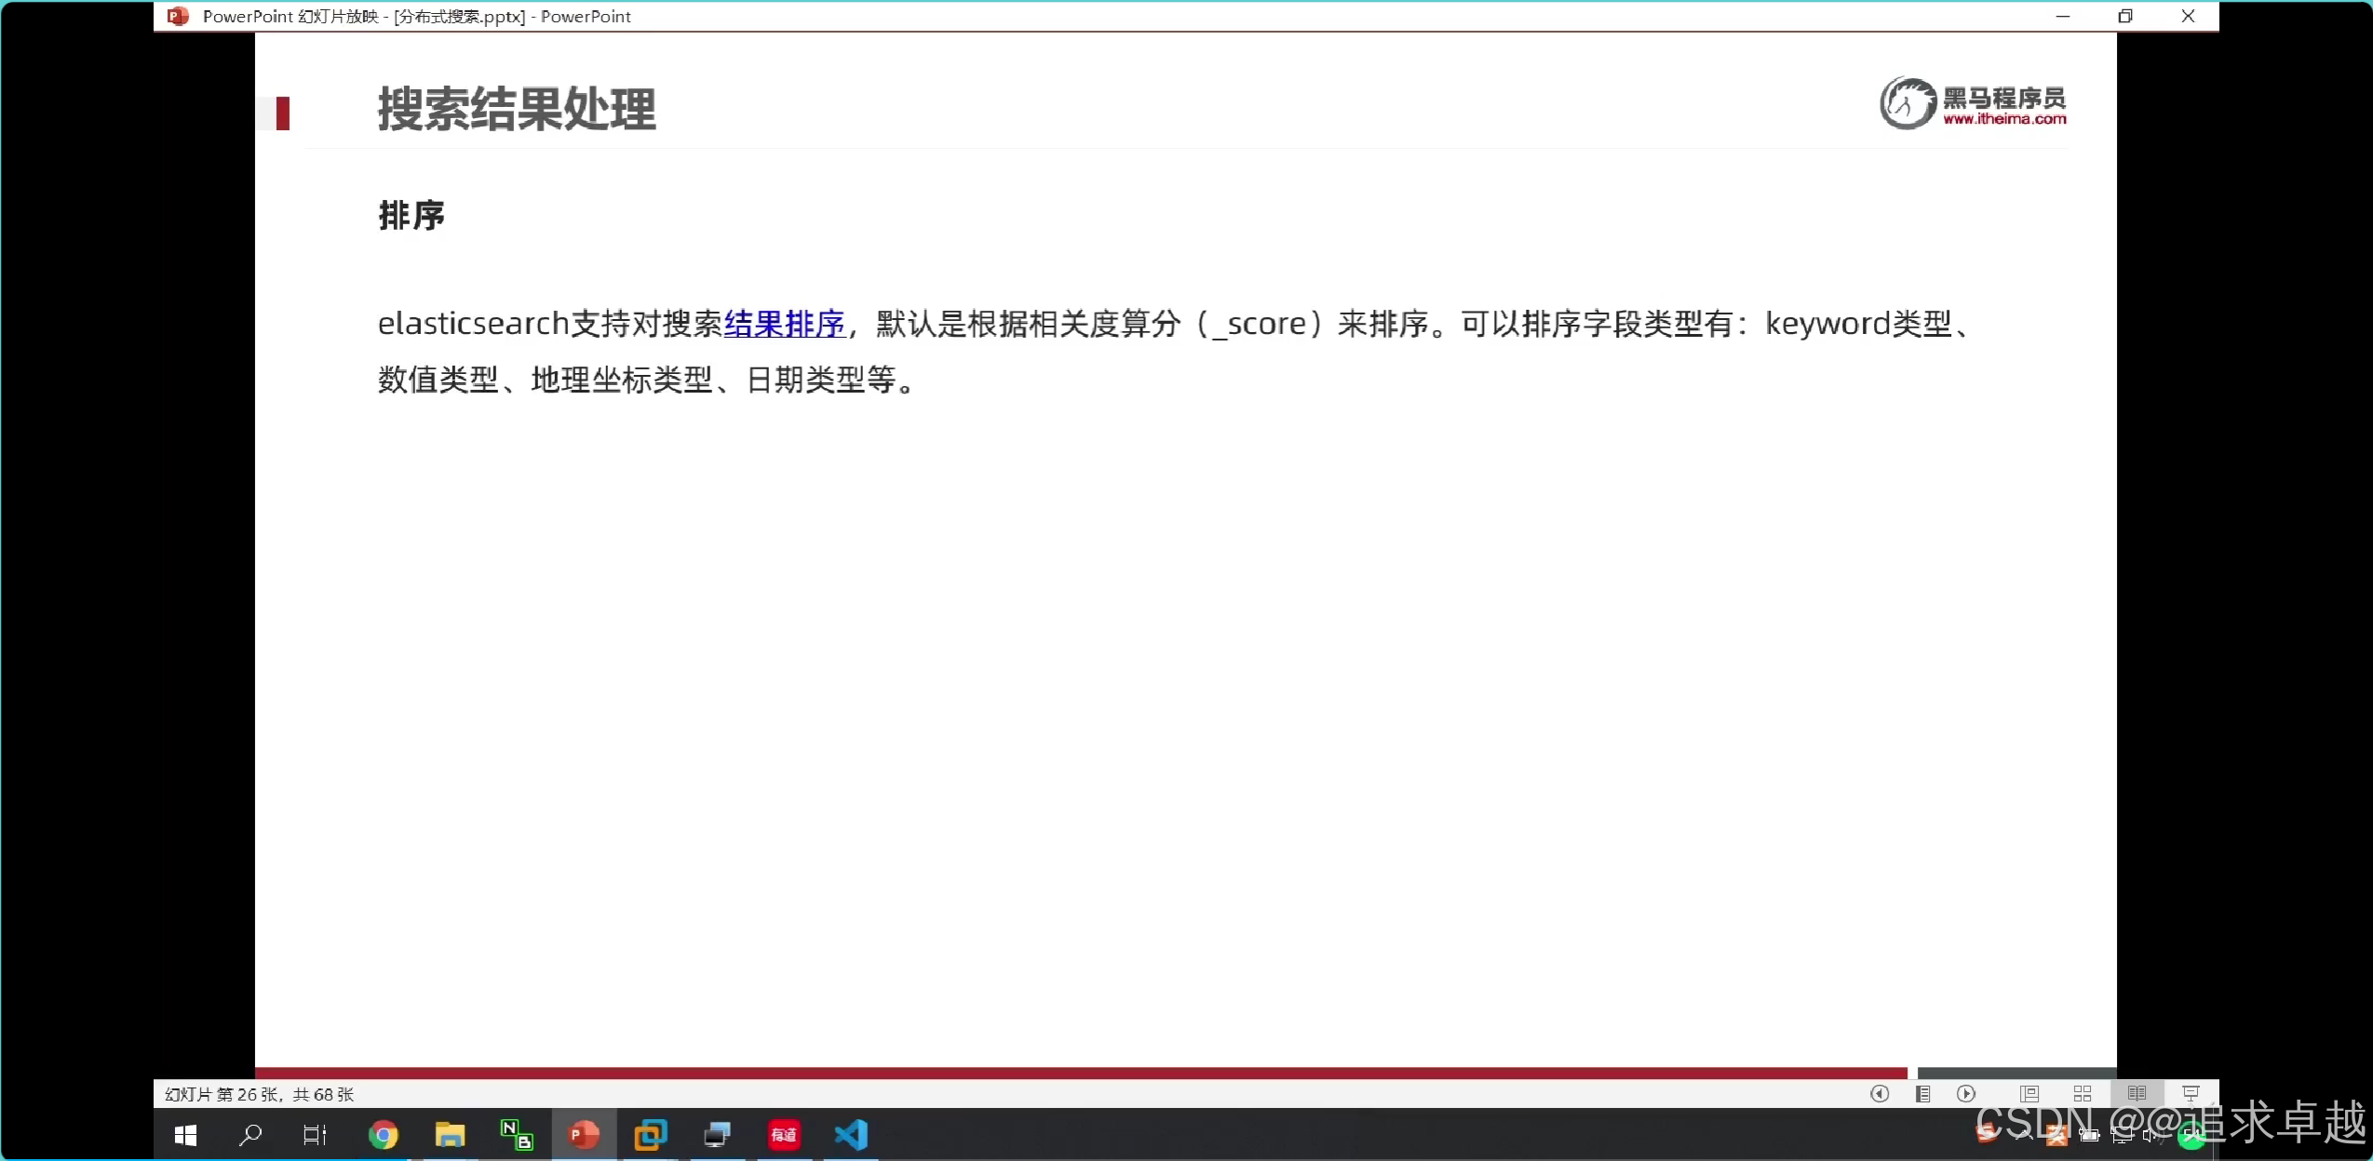Start Slide Show from status bar
Image resolution: width=2373 pixels, height=1161 pixels.
[2191, 1094]
